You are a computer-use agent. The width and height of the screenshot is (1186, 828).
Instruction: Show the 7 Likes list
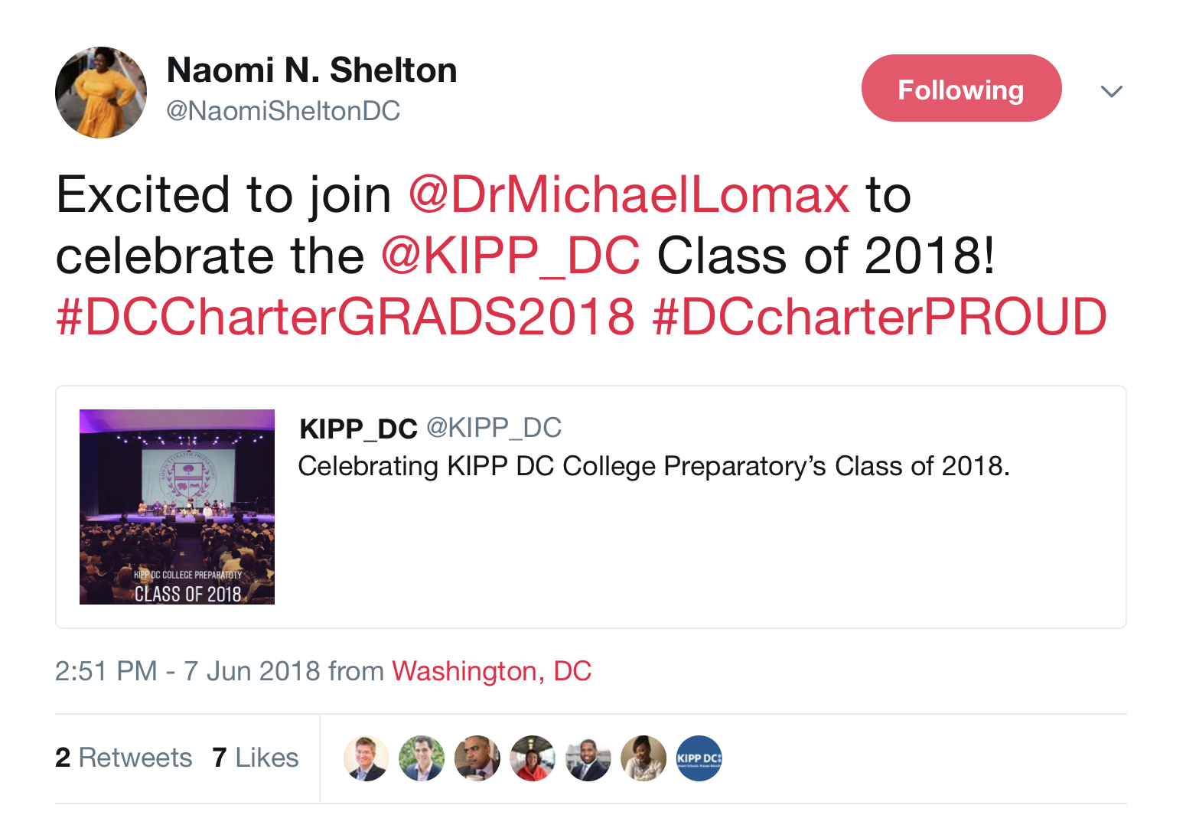(255, 758)
